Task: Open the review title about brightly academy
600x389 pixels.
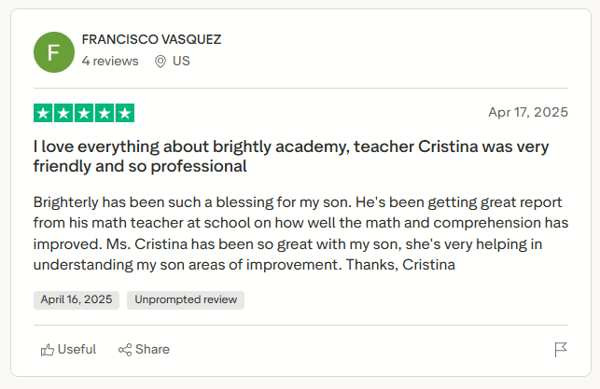Action: coord(290,157)
